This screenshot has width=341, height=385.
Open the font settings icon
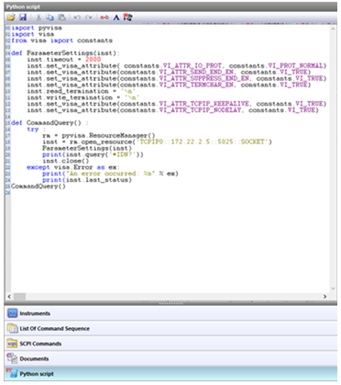pos(116,17)
